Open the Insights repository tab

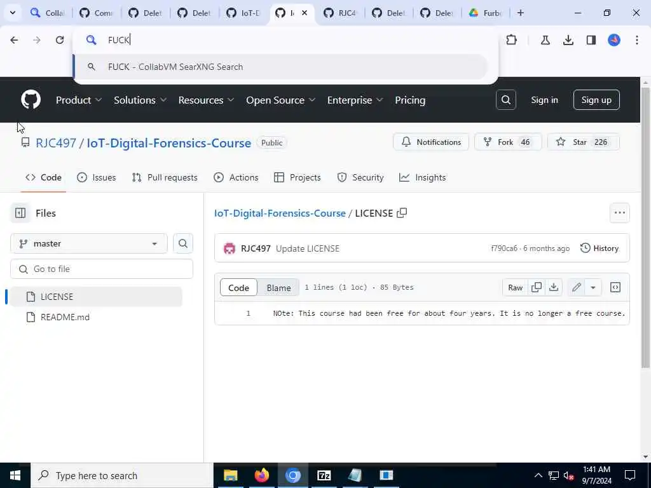pos(423,177)
